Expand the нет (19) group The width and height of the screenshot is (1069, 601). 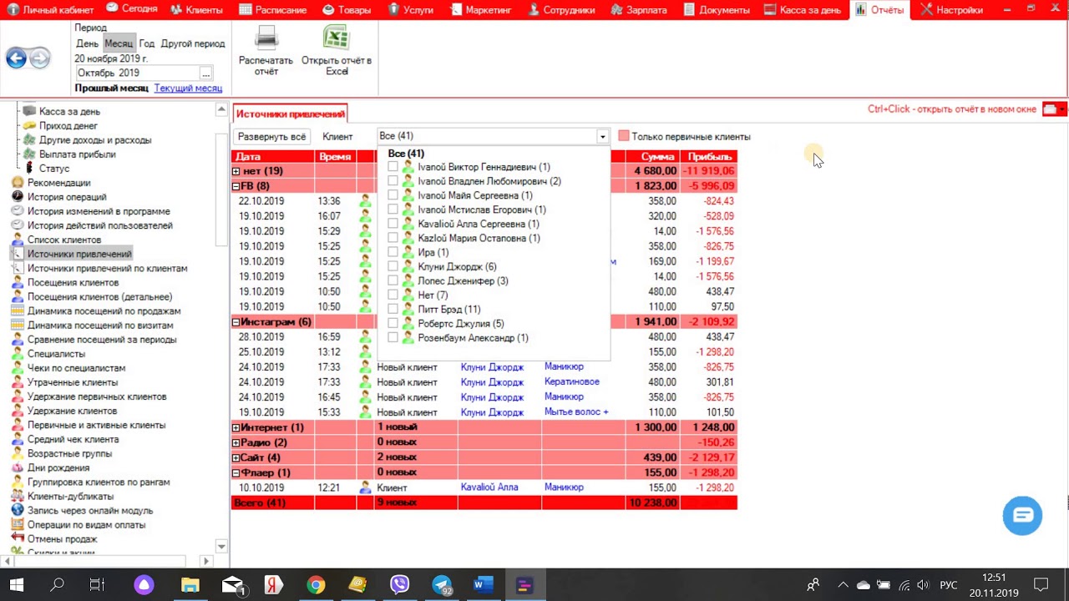236,171
